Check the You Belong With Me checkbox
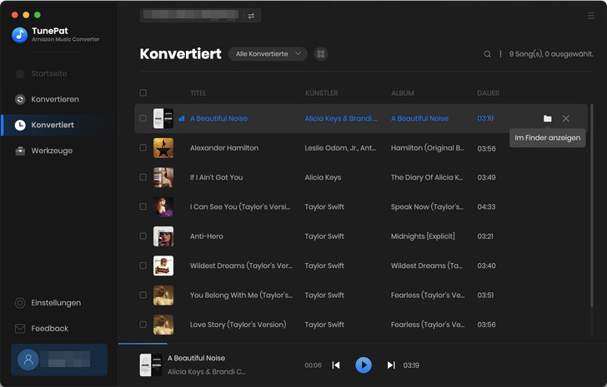The image size is (607, 387). point(143,295)
